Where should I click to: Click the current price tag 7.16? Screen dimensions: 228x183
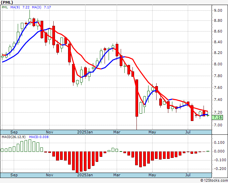tap(217, 117)
